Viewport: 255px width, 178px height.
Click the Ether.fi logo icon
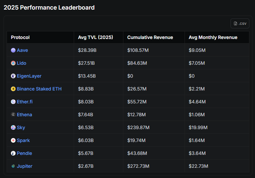click(13, 102)
